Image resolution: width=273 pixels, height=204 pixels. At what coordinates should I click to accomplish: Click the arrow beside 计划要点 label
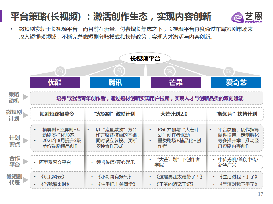click(26, 141)
